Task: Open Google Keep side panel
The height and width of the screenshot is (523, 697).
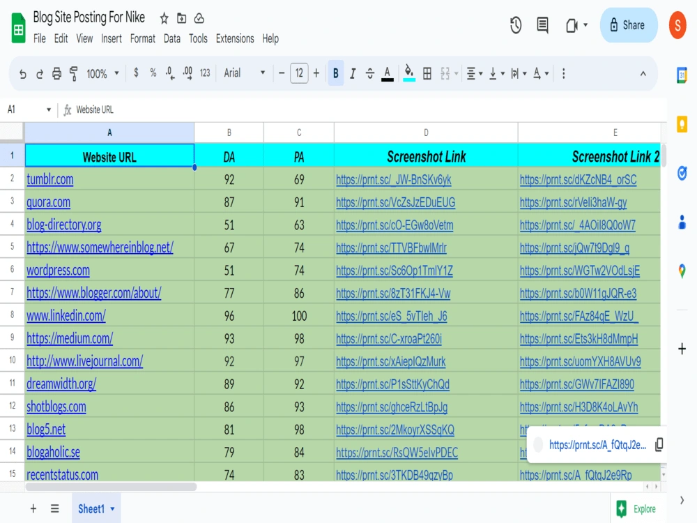Action: click(682, 123)
